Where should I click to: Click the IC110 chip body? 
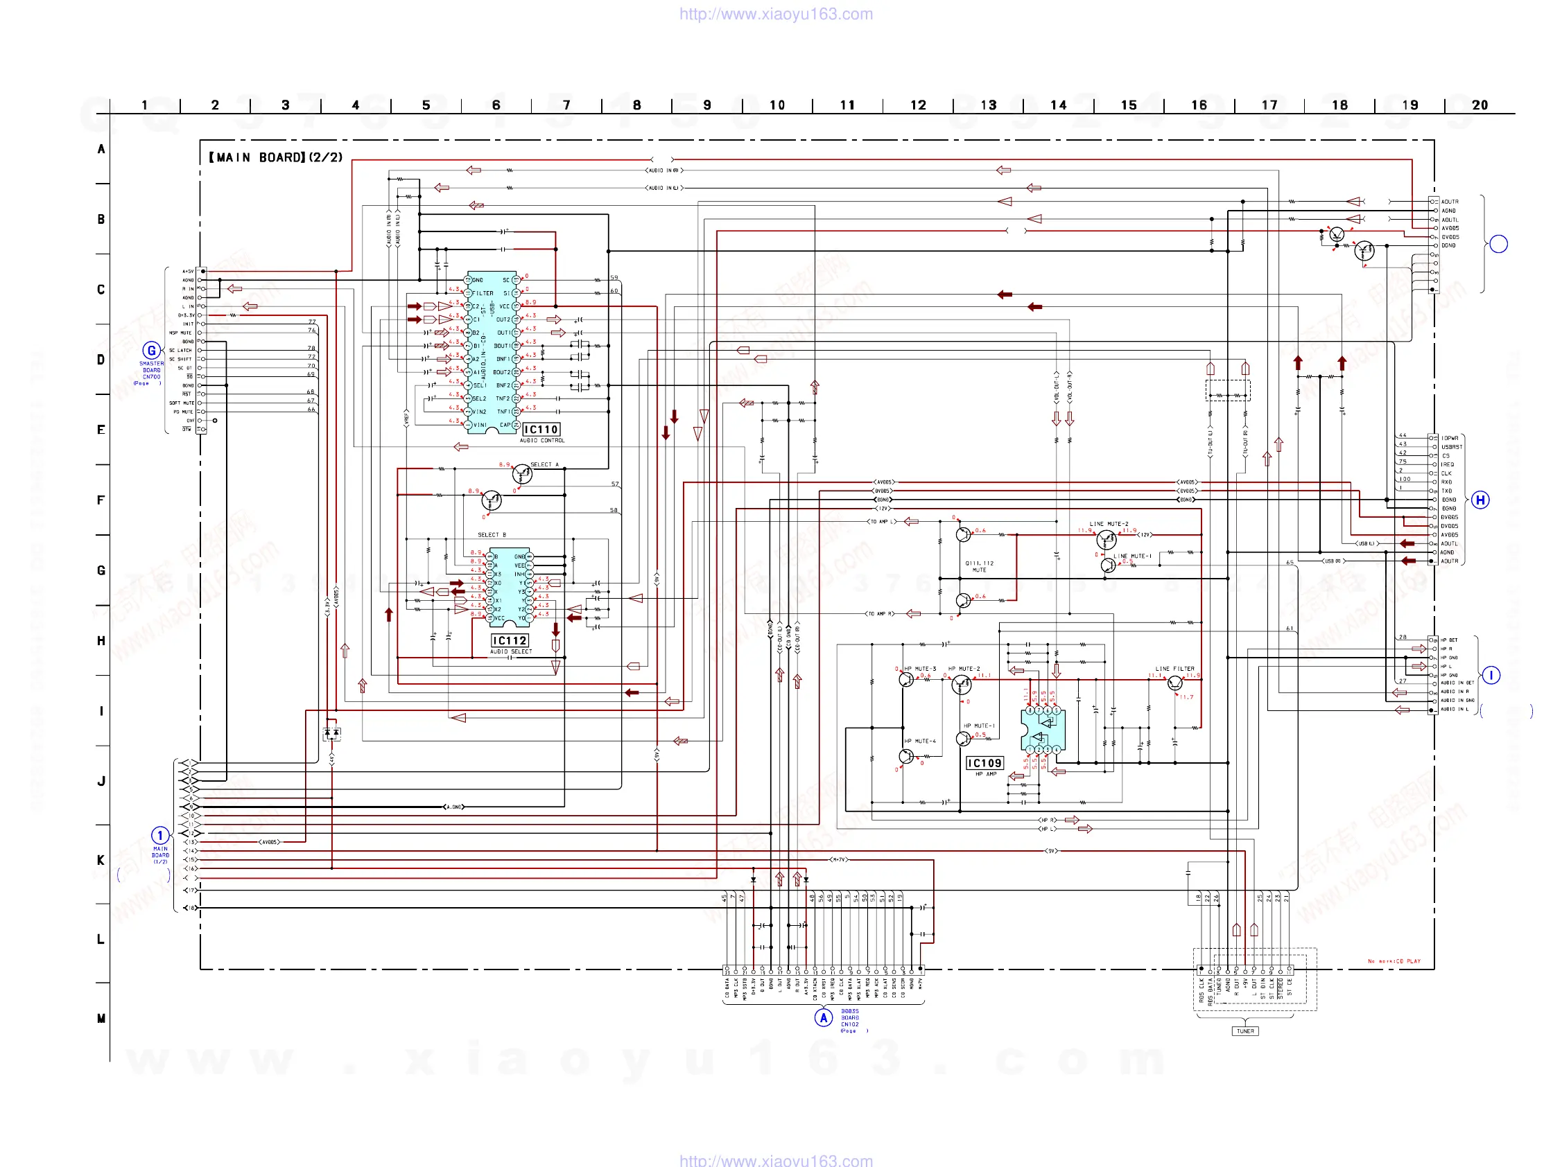point(492,352)
